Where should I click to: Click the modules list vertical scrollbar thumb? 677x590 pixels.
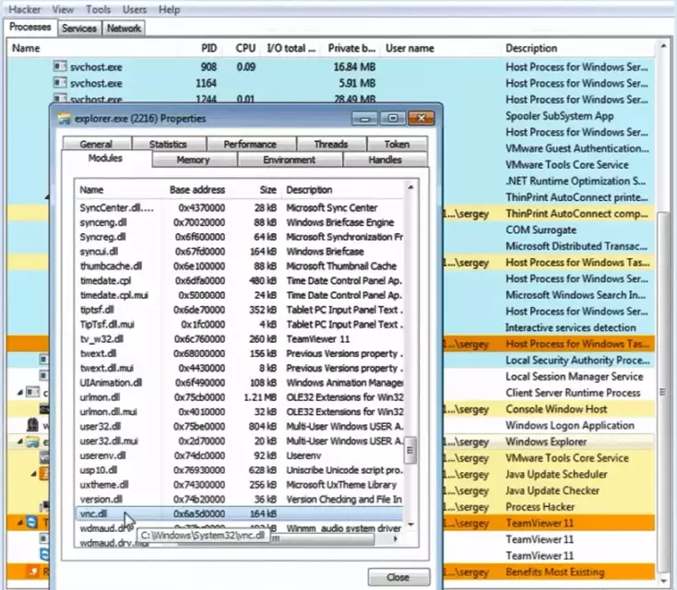click(x=410, y=450)
